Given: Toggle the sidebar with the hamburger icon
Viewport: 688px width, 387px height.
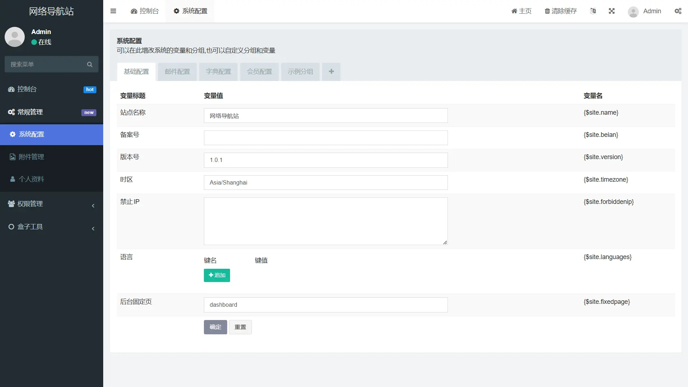Looking at the screenshot, I should 113,11.
